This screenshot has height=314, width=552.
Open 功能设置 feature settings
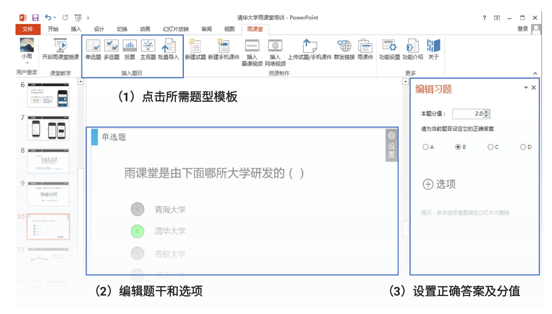click(389, 49)
